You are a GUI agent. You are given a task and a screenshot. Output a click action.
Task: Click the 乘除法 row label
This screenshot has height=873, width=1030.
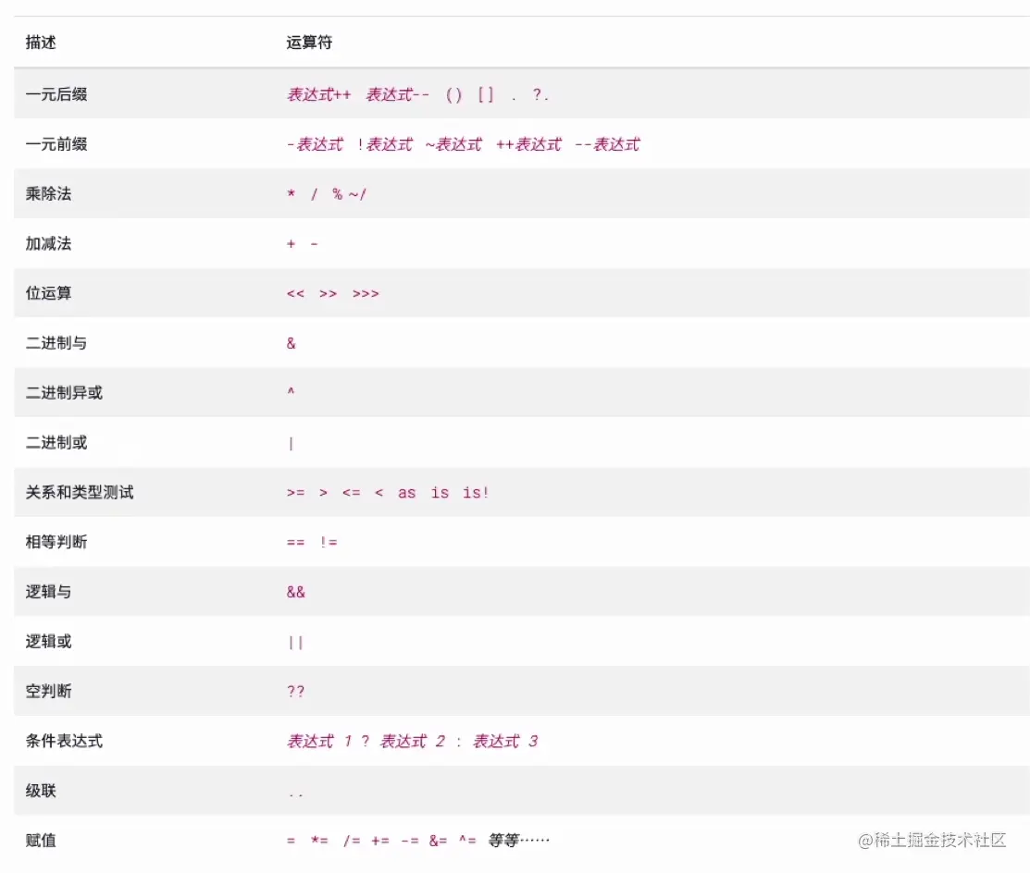[48, 193]
